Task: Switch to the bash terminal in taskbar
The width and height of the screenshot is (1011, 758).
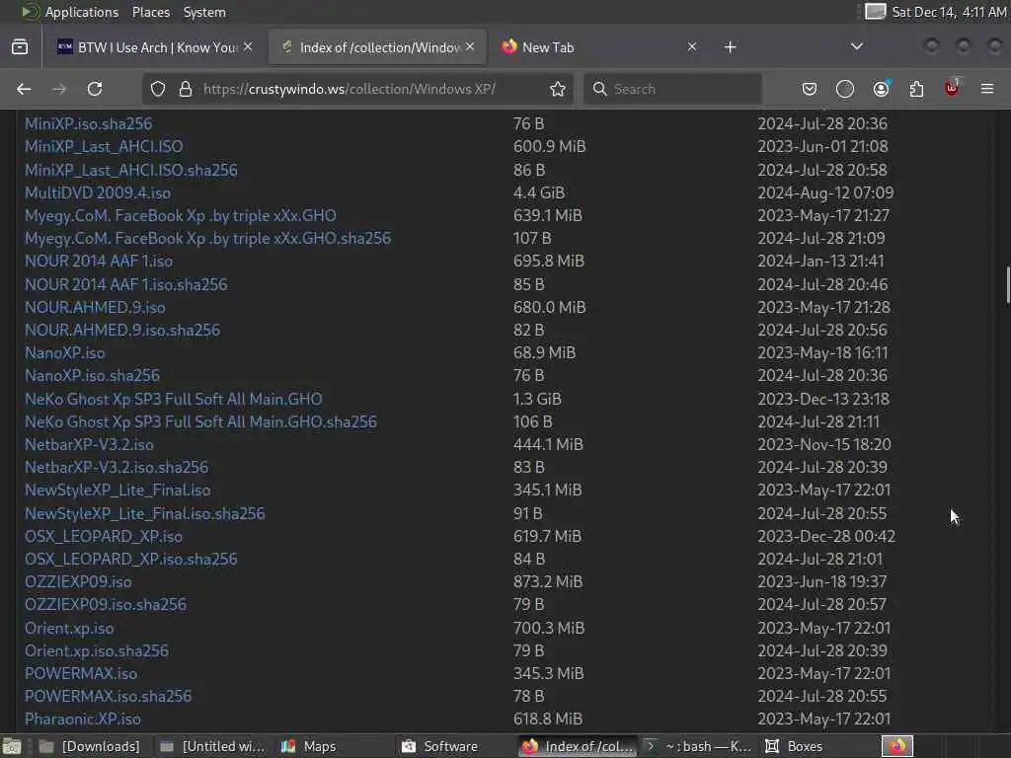Action: [698, 746]
